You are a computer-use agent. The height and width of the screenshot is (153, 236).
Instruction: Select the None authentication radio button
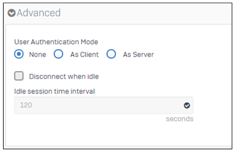pos(19,54)
